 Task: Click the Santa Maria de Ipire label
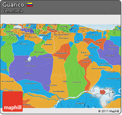(x=98, y=69)
